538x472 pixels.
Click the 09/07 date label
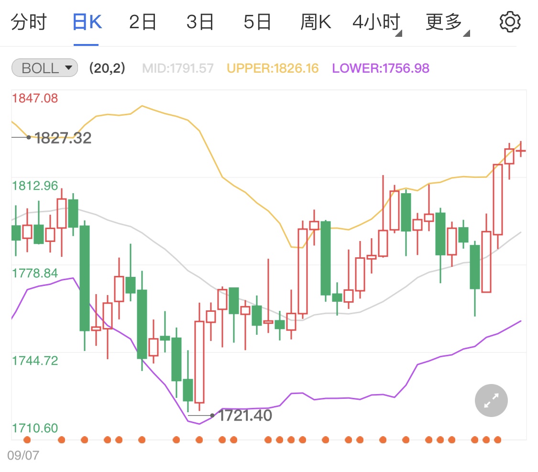(23, 456)
